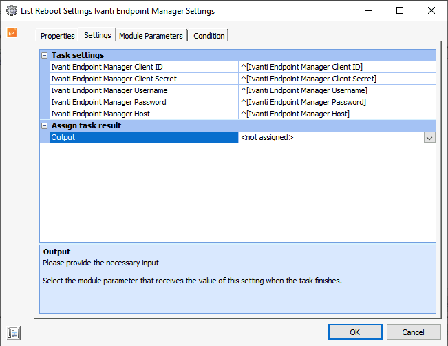Edit the Client ID value field
448x346 pixels.
[337, 67]
